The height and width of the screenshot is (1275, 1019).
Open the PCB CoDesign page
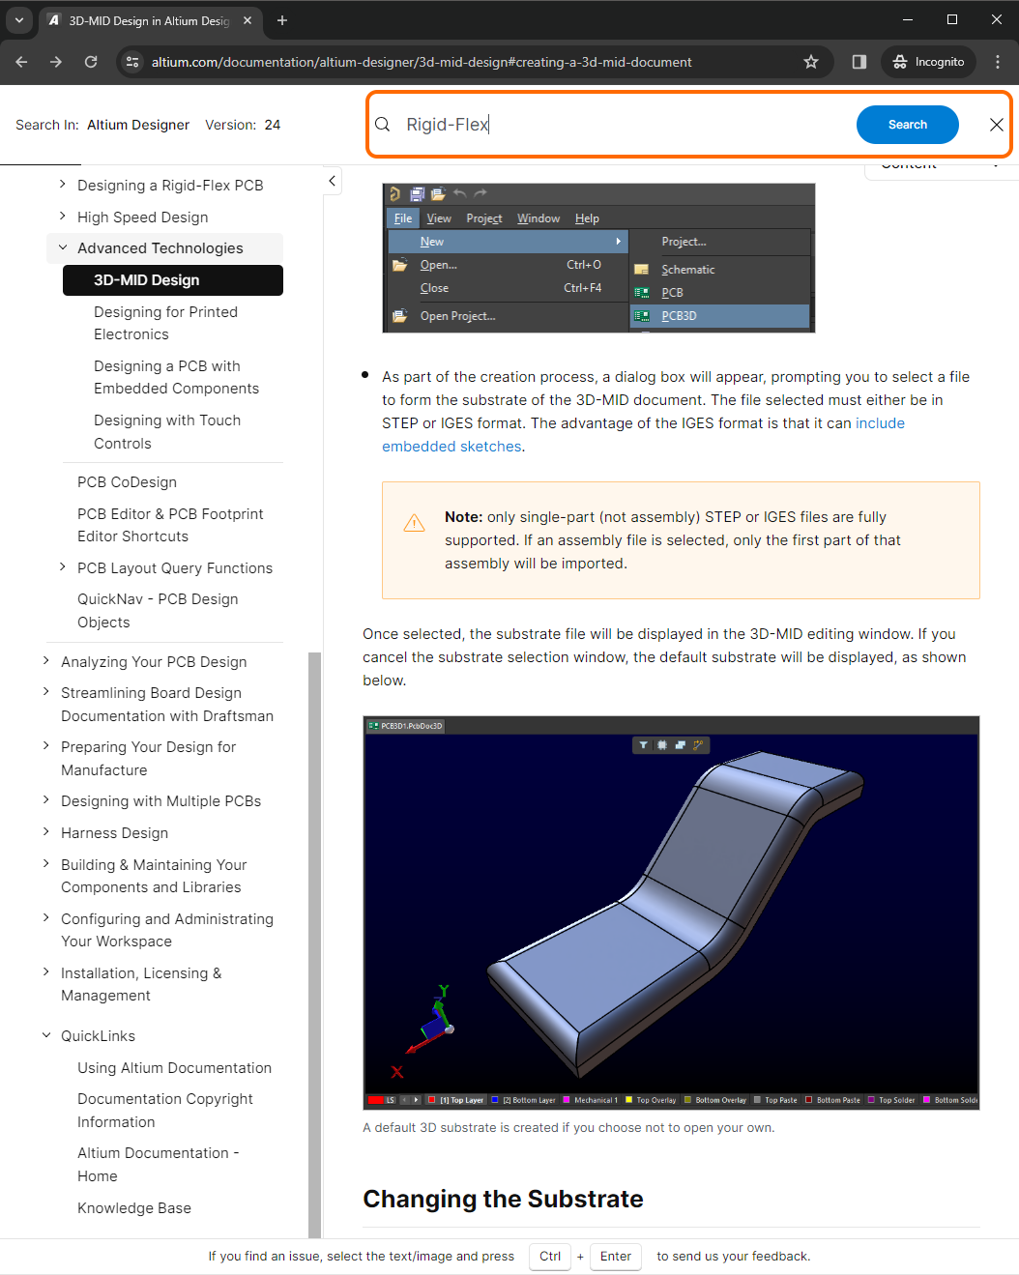pos(127,482)
